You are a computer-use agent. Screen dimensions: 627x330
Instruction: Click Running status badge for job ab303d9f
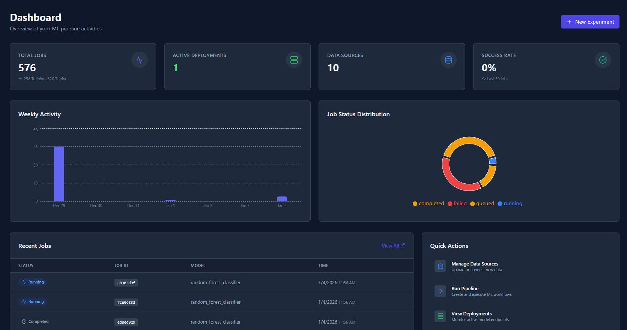tap(33, 282)
